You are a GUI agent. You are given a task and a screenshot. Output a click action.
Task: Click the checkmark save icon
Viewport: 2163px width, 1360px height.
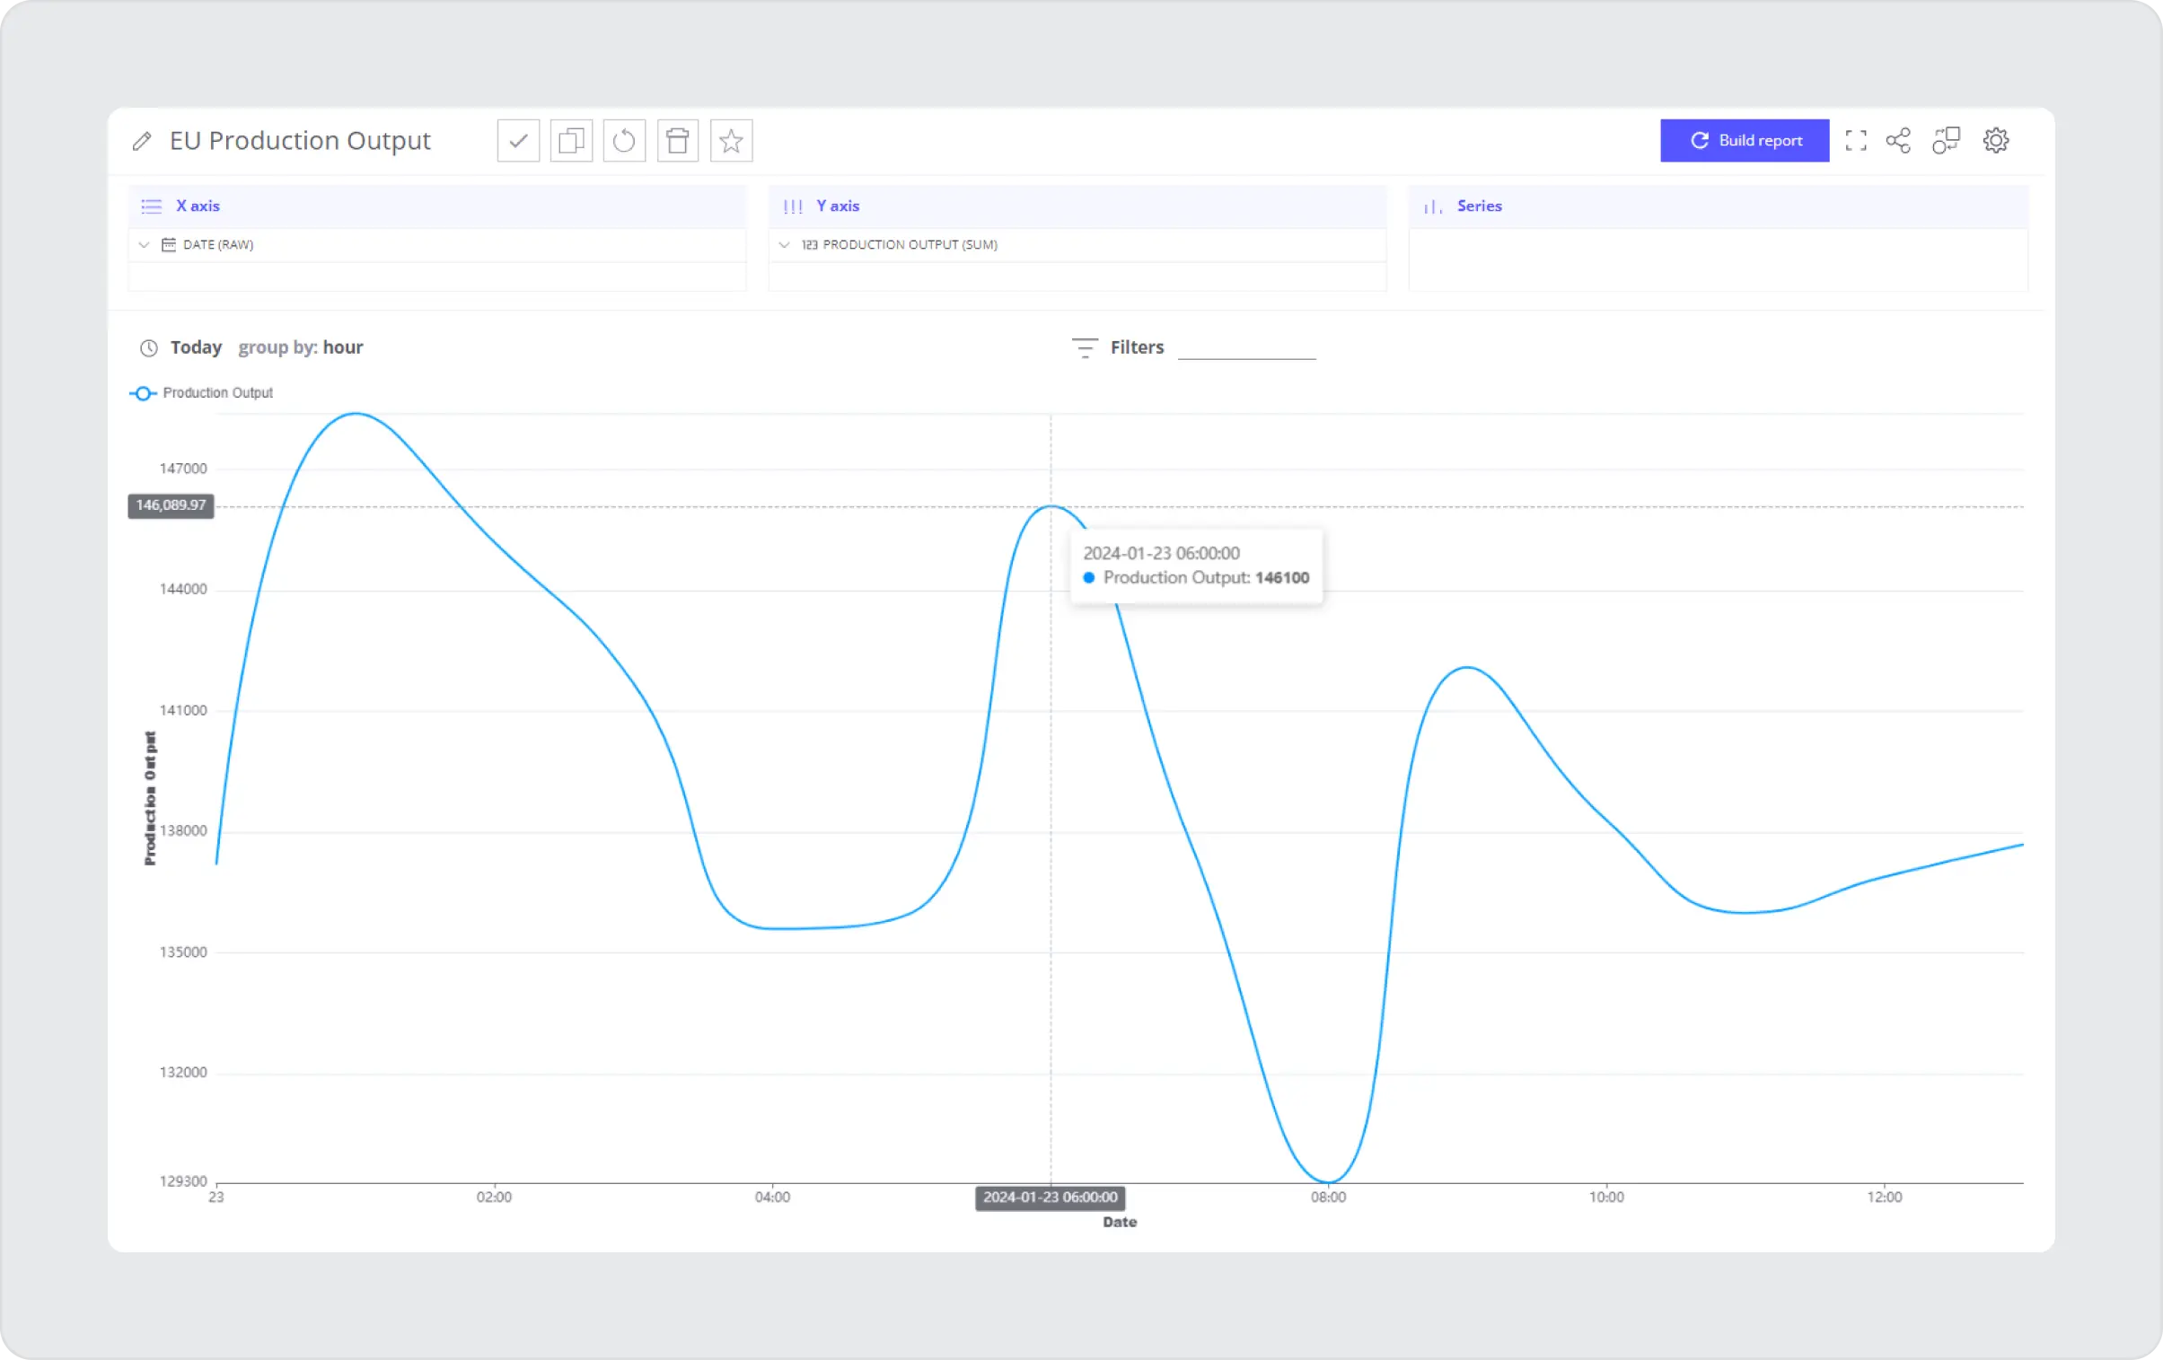518,141
